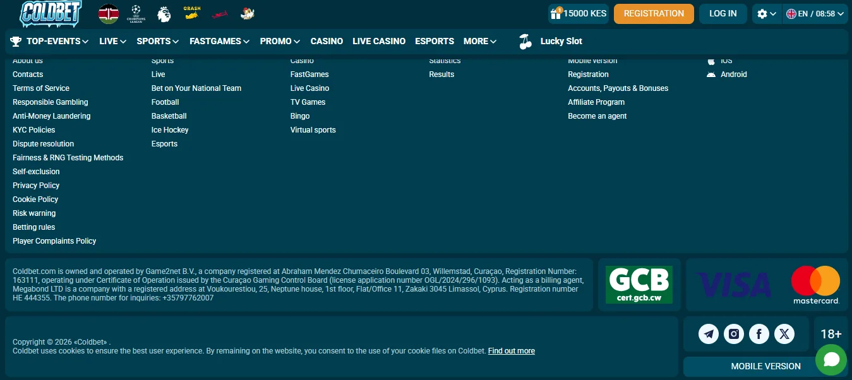Open Risk warning link
Viewport: 852px width, 380px height.
[x=34, y=213]
